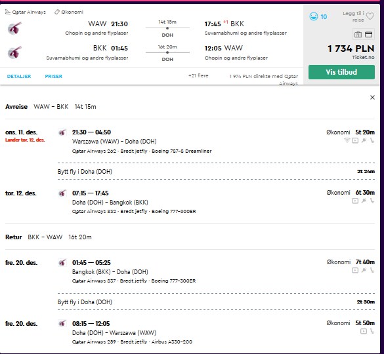This screenshot has width=384, height=354.
Task: Click Qatar Airways 837 Boeing 777-300ER line
Action: coord(134,281)
